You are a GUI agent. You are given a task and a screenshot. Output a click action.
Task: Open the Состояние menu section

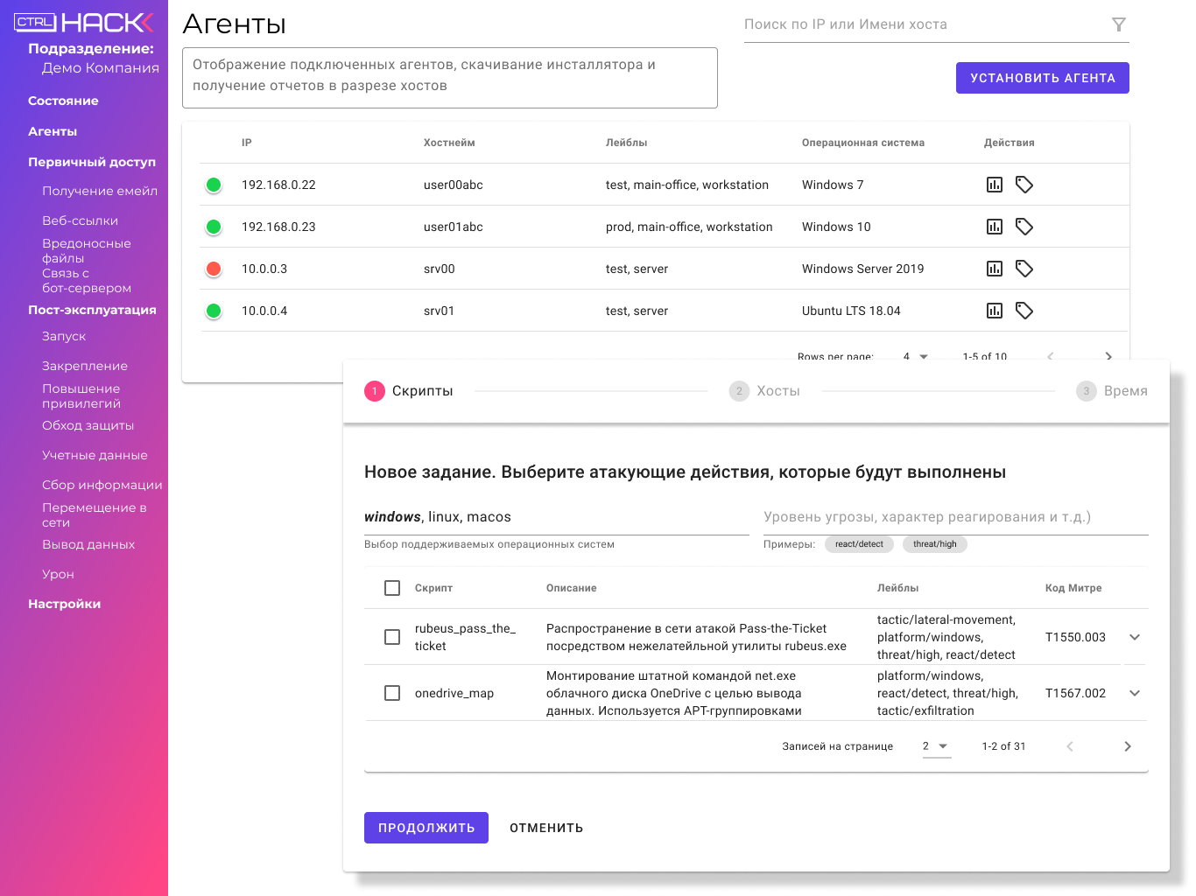tap(63, 101)
